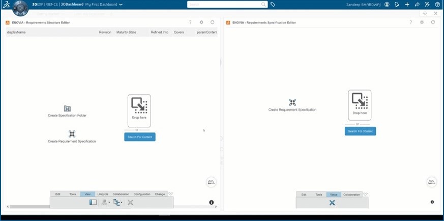Refresh the Requirements Specification Editor widget

tap(433, 22)
